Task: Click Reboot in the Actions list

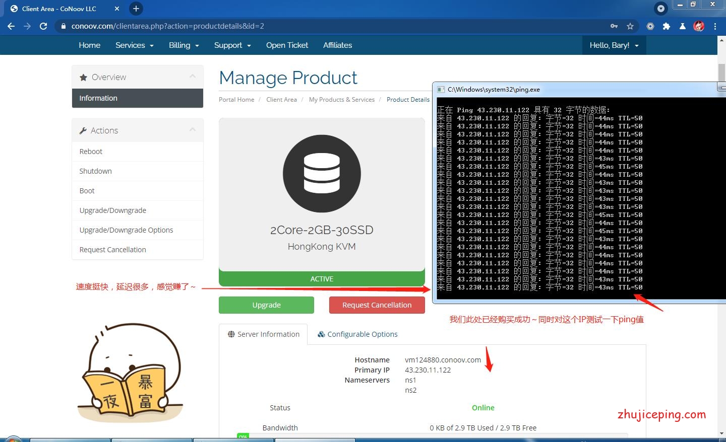Action: point(138,152)
